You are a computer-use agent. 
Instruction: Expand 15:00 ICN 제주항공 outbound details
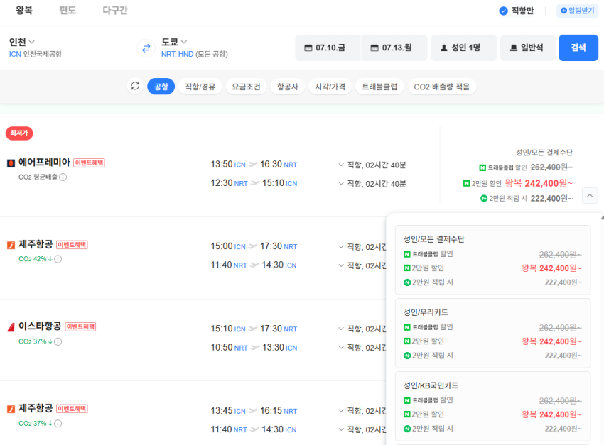point(341,246)
